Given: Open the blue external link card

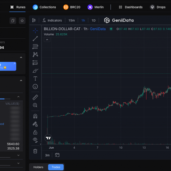Looking at the screenshot, I should pos(8,66).
